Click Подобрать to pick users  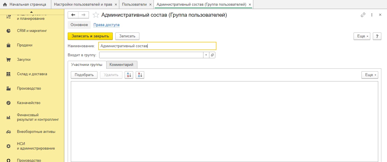(x=84, y=75)
